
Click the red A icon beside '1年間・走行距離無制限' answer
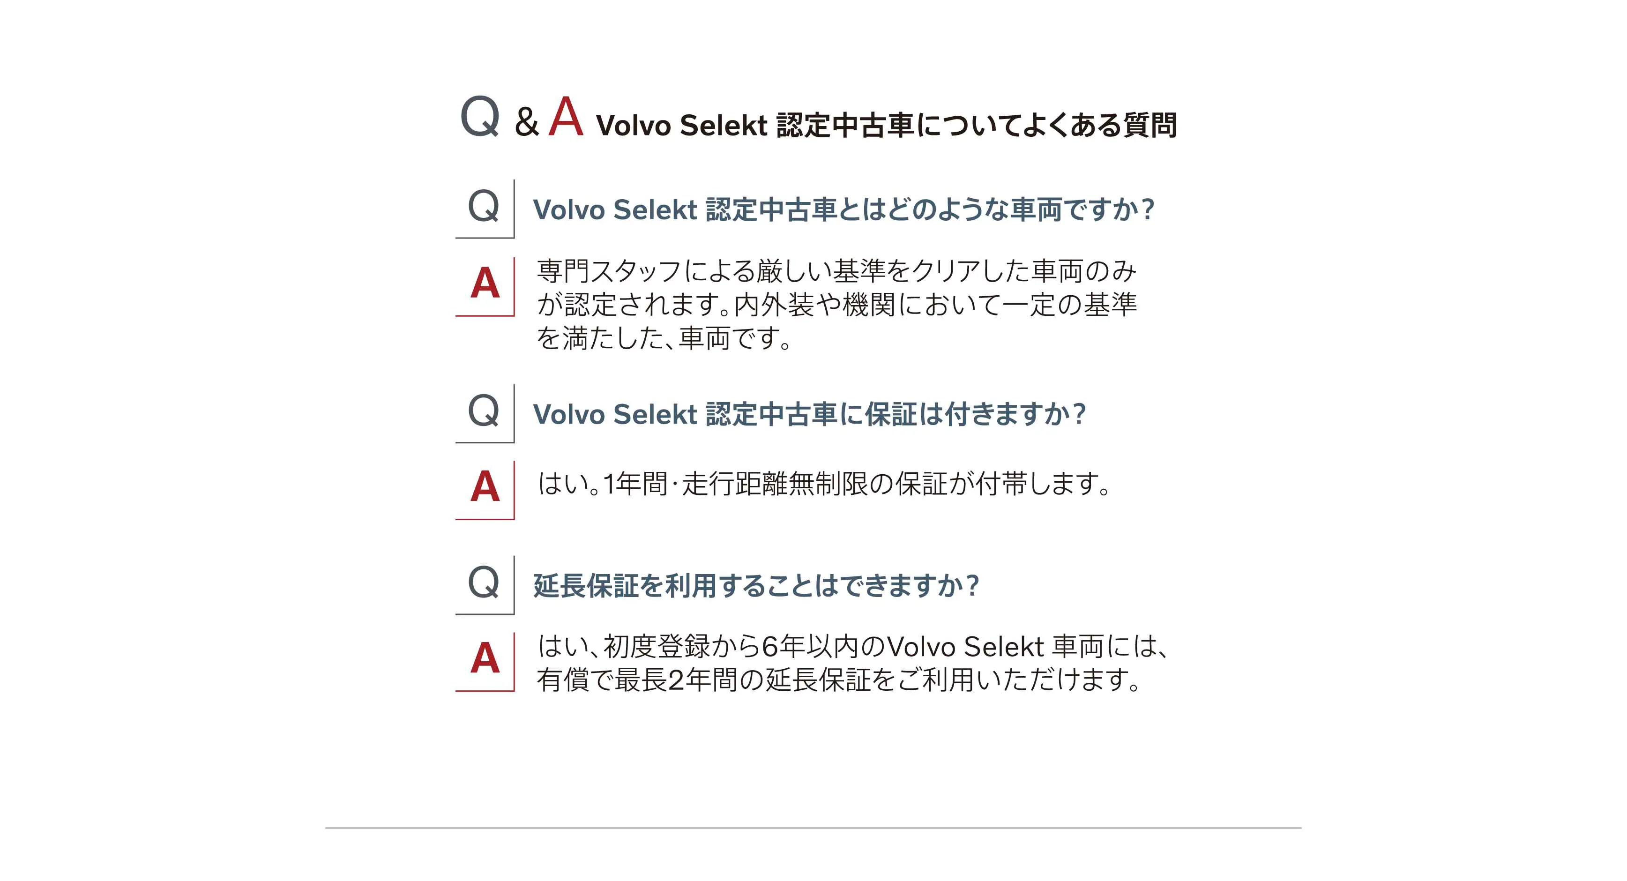pyautogui.click(x=485, y=487)
